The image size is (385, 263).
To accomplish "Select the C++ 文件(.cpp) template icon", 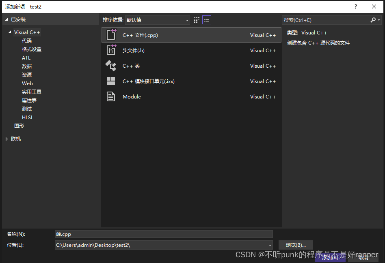I will (111, 34).
